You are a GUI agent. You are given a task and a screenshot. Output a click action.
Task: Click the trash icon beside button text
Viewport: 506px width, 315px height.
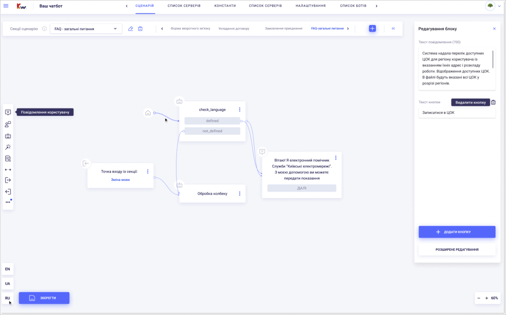(493, 102)
